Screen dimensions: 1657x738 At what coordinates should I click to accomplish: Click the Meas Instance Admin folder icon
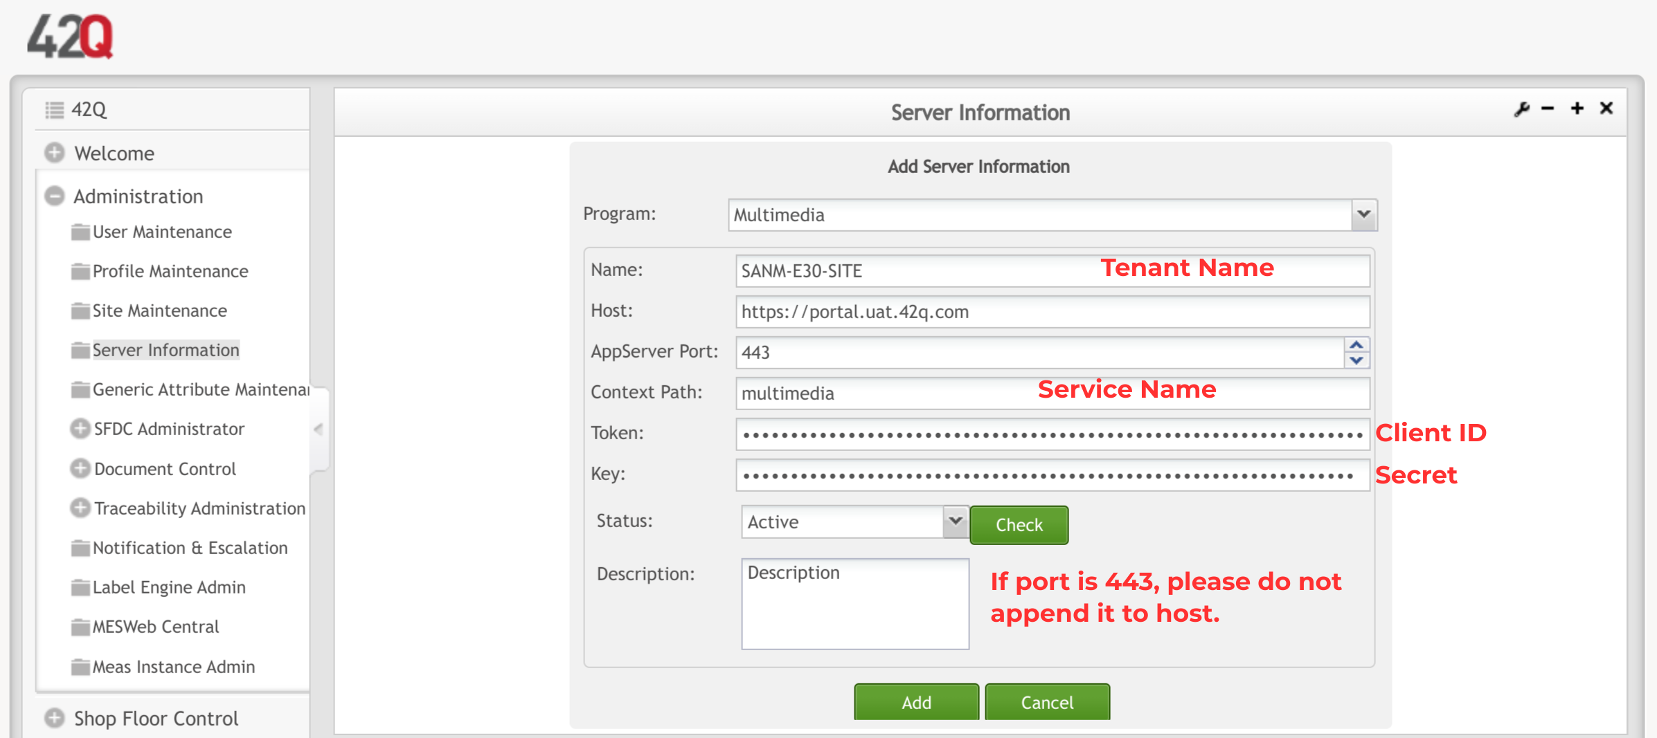point(80,666)
